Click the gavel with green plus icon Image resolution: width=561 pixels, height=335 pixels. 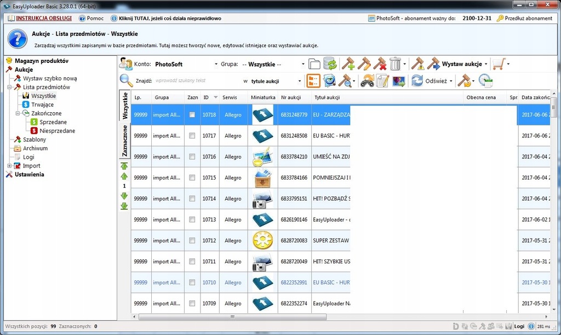[348, 64]
